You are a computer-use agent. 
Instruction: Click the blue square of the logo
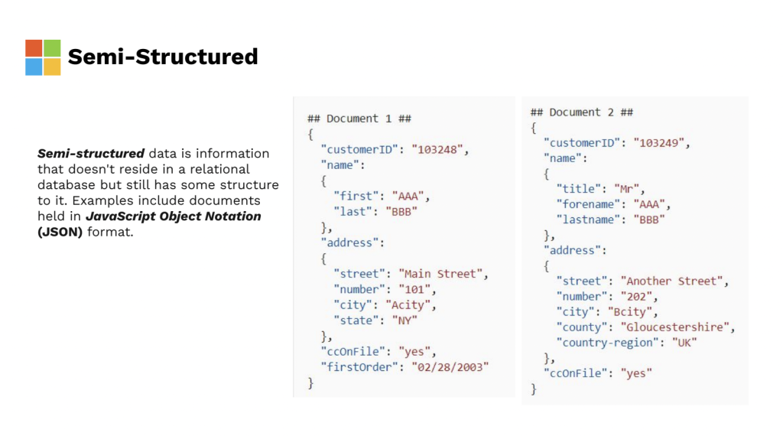pyautogui.click(x=34, y=67)
